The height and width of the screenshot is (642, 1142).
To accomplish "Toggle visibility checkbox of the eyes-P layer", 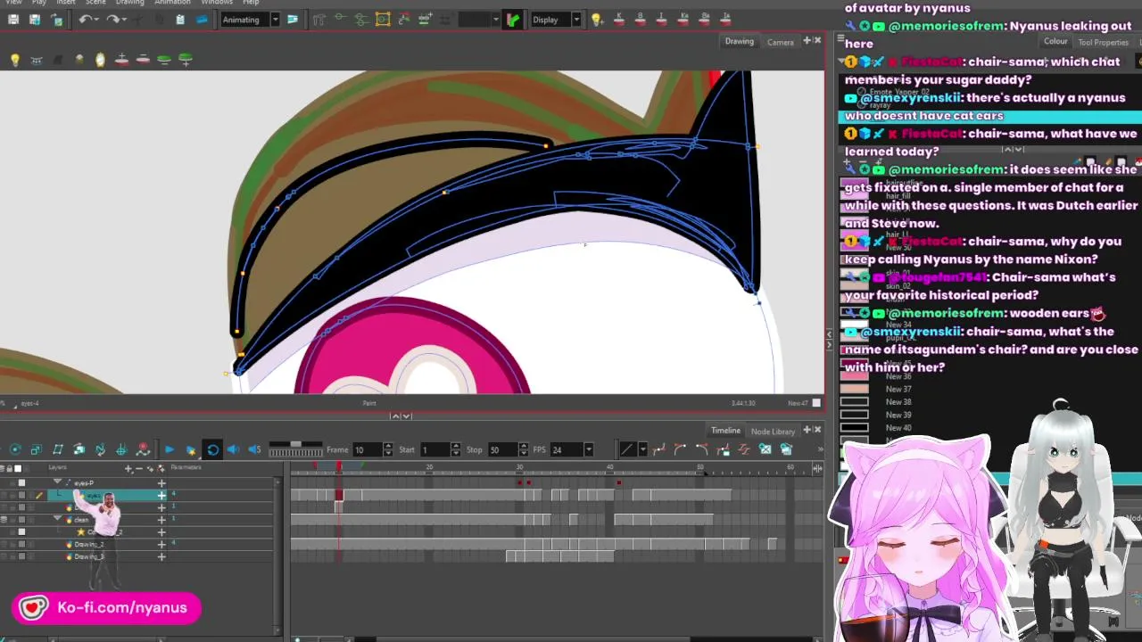I will coord(21,482).
